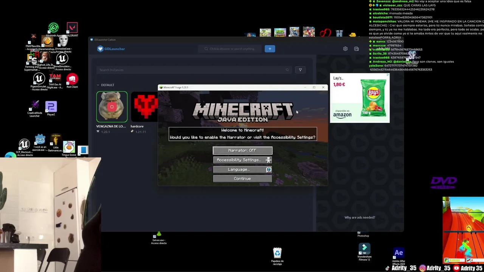The height and width of the screenshot is (272, 484).
Task: Stop the VENGAZNA DE LO... instance
Action: tap(112, 107)
